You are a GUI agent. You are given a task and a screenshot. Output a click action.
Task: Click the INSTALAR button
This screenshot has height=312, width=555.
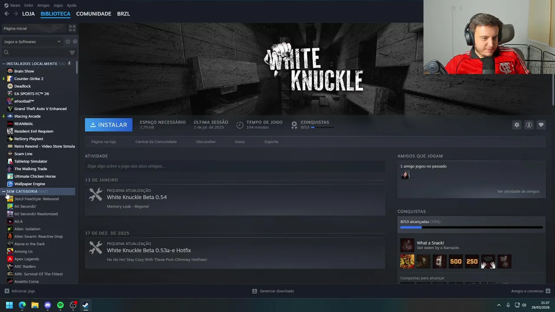tap(109, 125)
